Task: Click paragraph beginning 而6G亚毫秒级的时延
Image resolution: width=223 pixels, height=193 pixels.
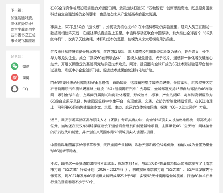Action: [x=132, y=95]
